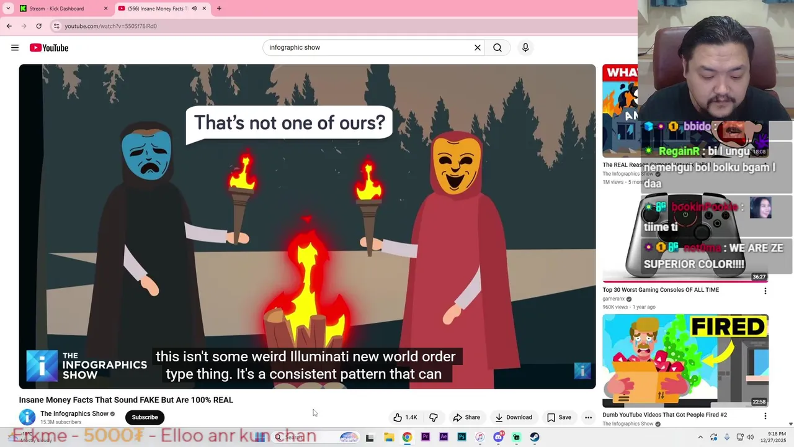Click the Share button
The image size is (794, 447).
(466, 417)
